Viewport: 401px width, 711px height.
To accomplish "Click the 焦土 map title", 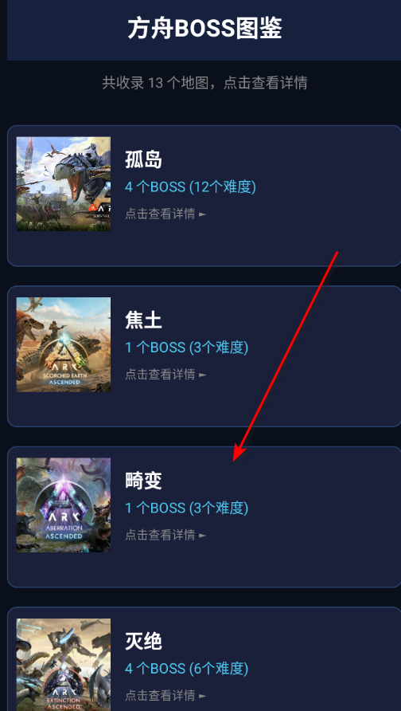I will pos(143,320).
